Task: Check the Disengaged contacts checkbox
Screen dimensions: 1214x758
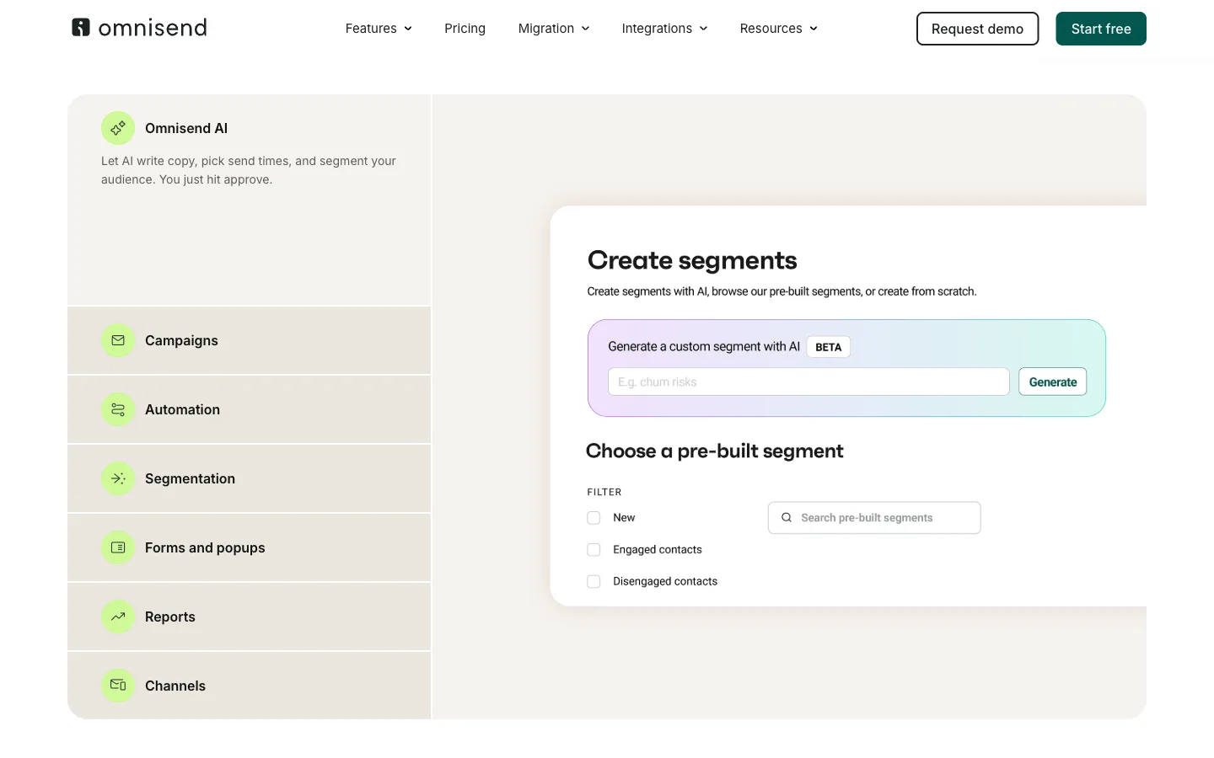Action: pyautogui.click(x=594, y=582)
